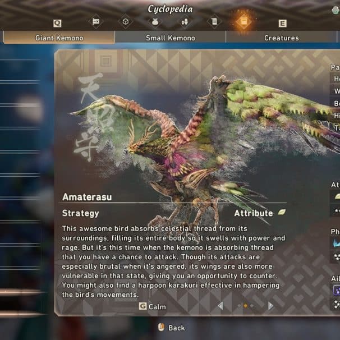Open the scroll document menu icon
The width and height of the screenshot is (340, 340).
[214, 21]
